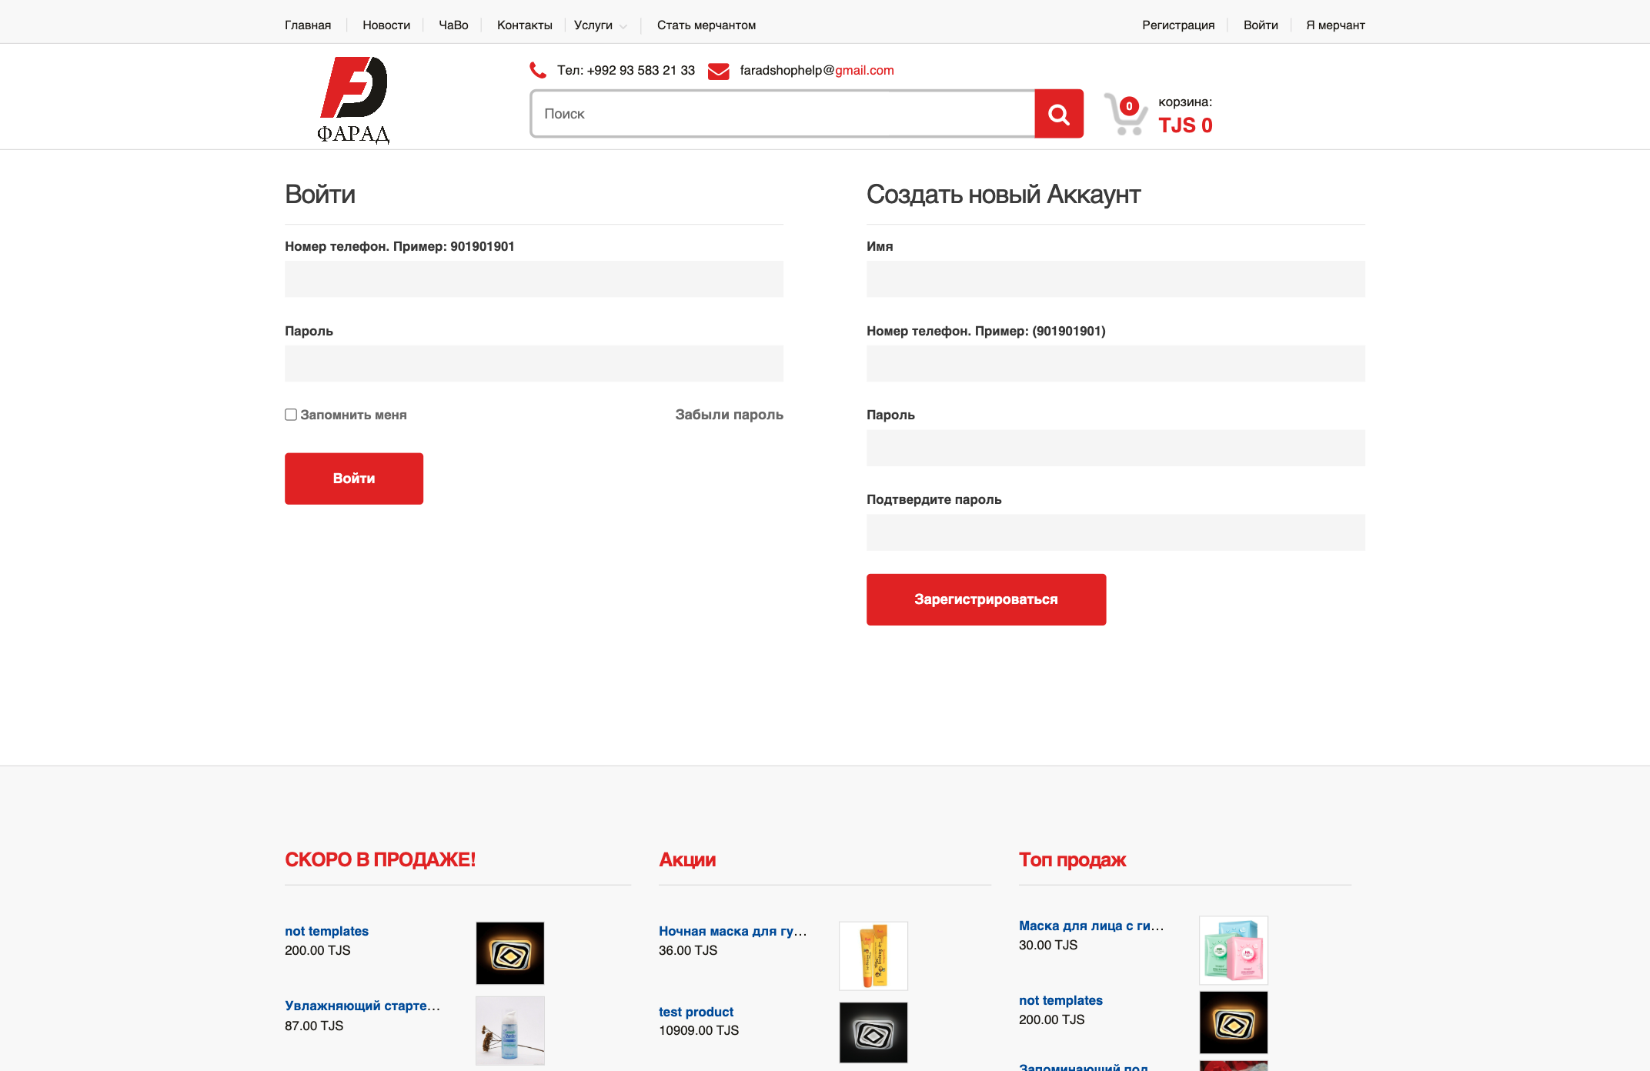
Task: Click the red envelope email icon
Action: [x=718, y=71]
